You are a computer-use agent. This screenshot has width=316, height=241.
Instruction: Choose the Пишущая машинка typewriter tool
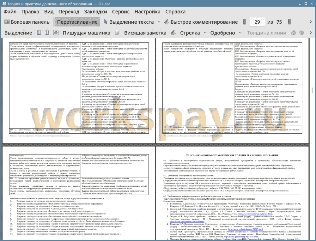coord(87,33)
